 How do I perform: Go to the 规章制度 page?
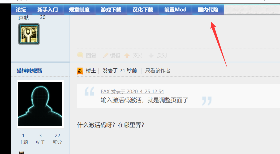click(x=79, y=10)
